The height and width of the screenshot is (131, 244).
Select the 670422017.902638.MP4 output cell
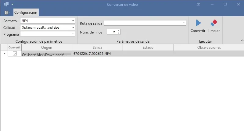coord(97,54)
